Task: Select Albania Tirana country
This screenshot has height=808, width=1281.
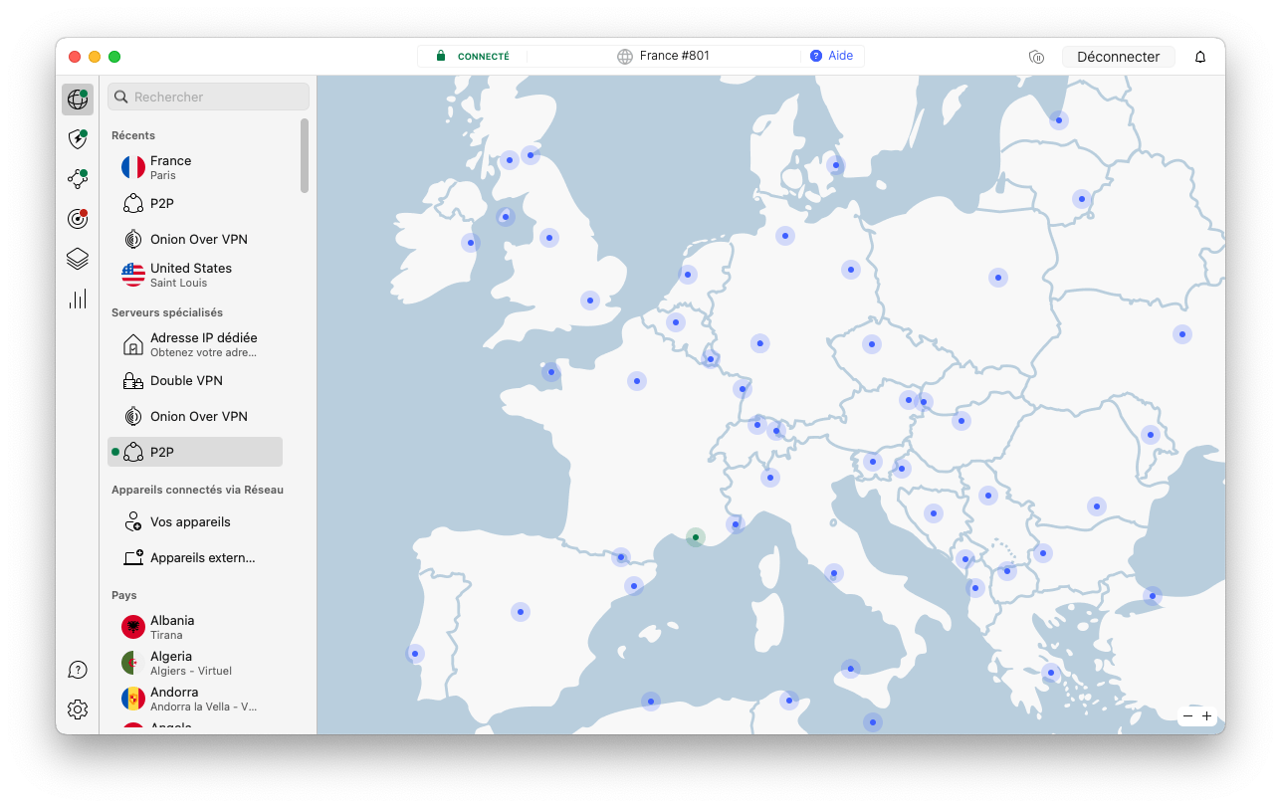Action: [195, 627]
